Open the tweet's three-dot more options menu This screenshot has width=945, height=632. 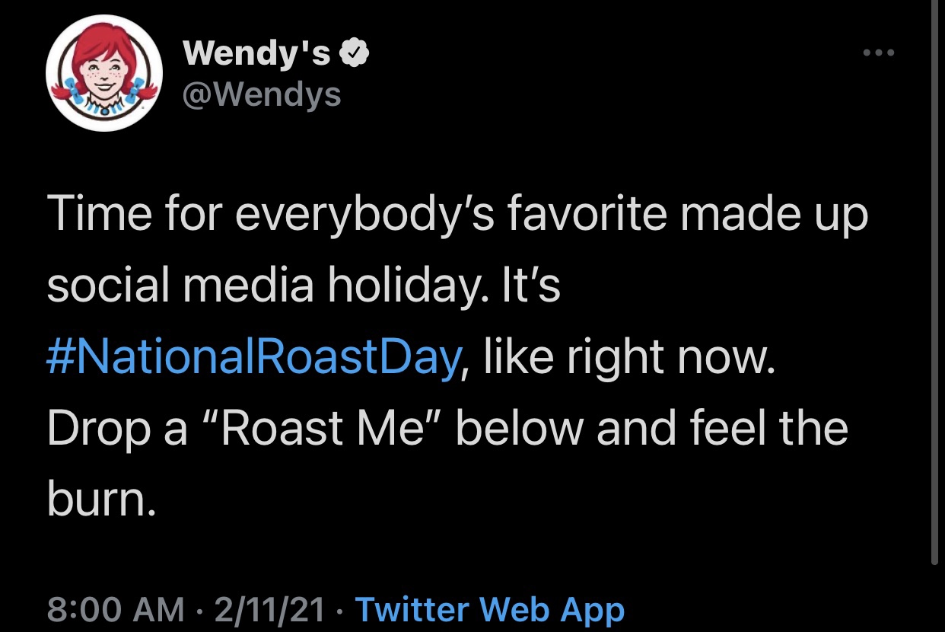pos(879,53)
